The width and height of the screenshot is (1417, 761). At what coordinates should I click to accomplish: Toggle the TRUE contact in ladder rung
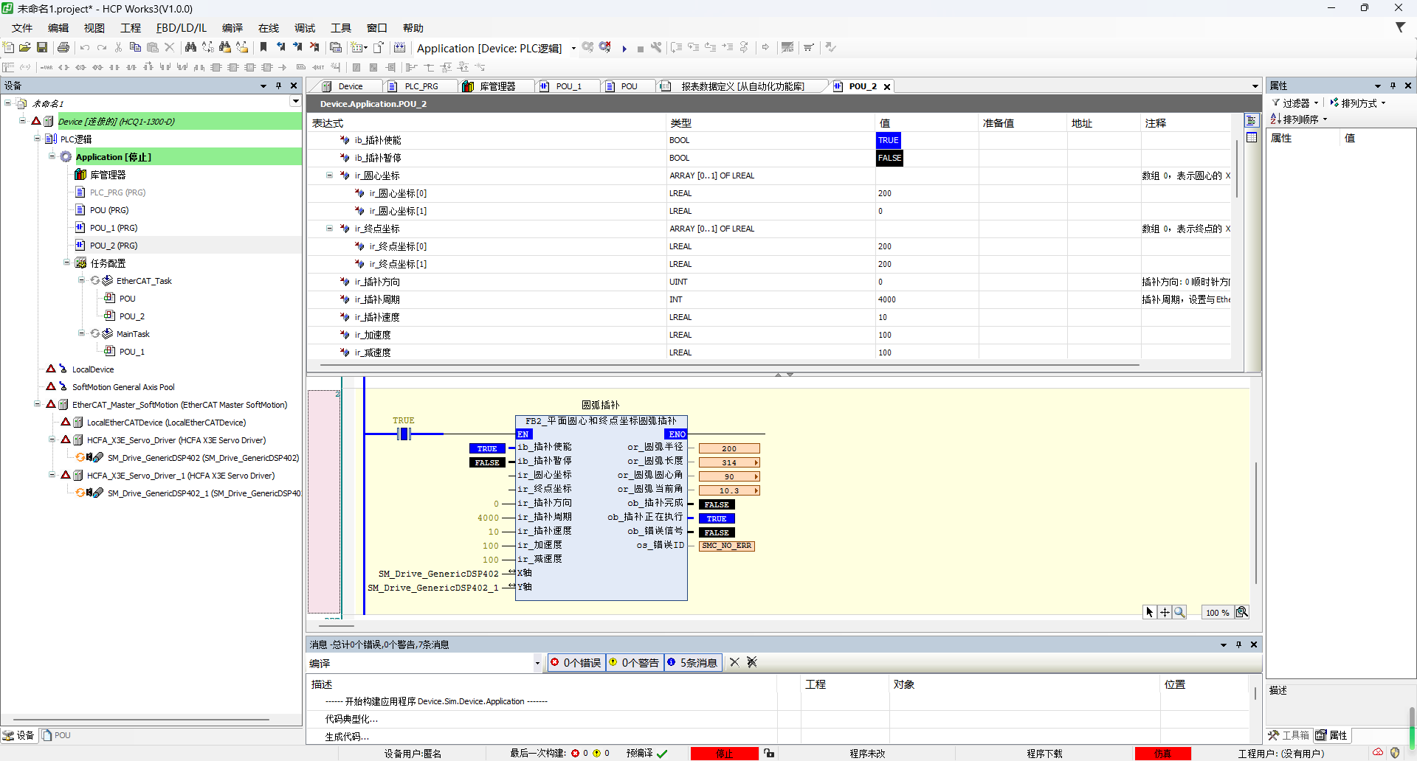click(404, 434)
